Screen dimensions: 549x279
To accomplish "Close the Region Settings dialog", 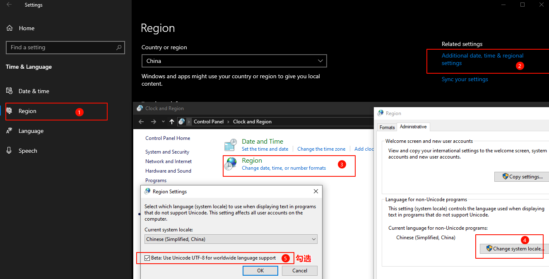I will (x=316, y=192).
